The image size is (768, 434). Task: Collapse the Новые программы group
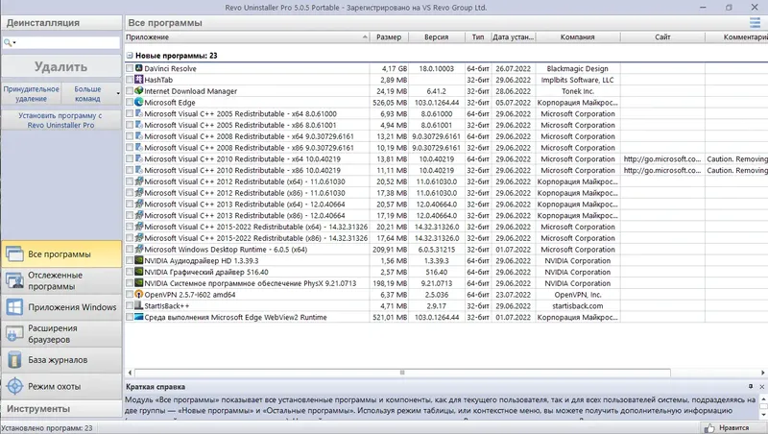click(130, 56)
